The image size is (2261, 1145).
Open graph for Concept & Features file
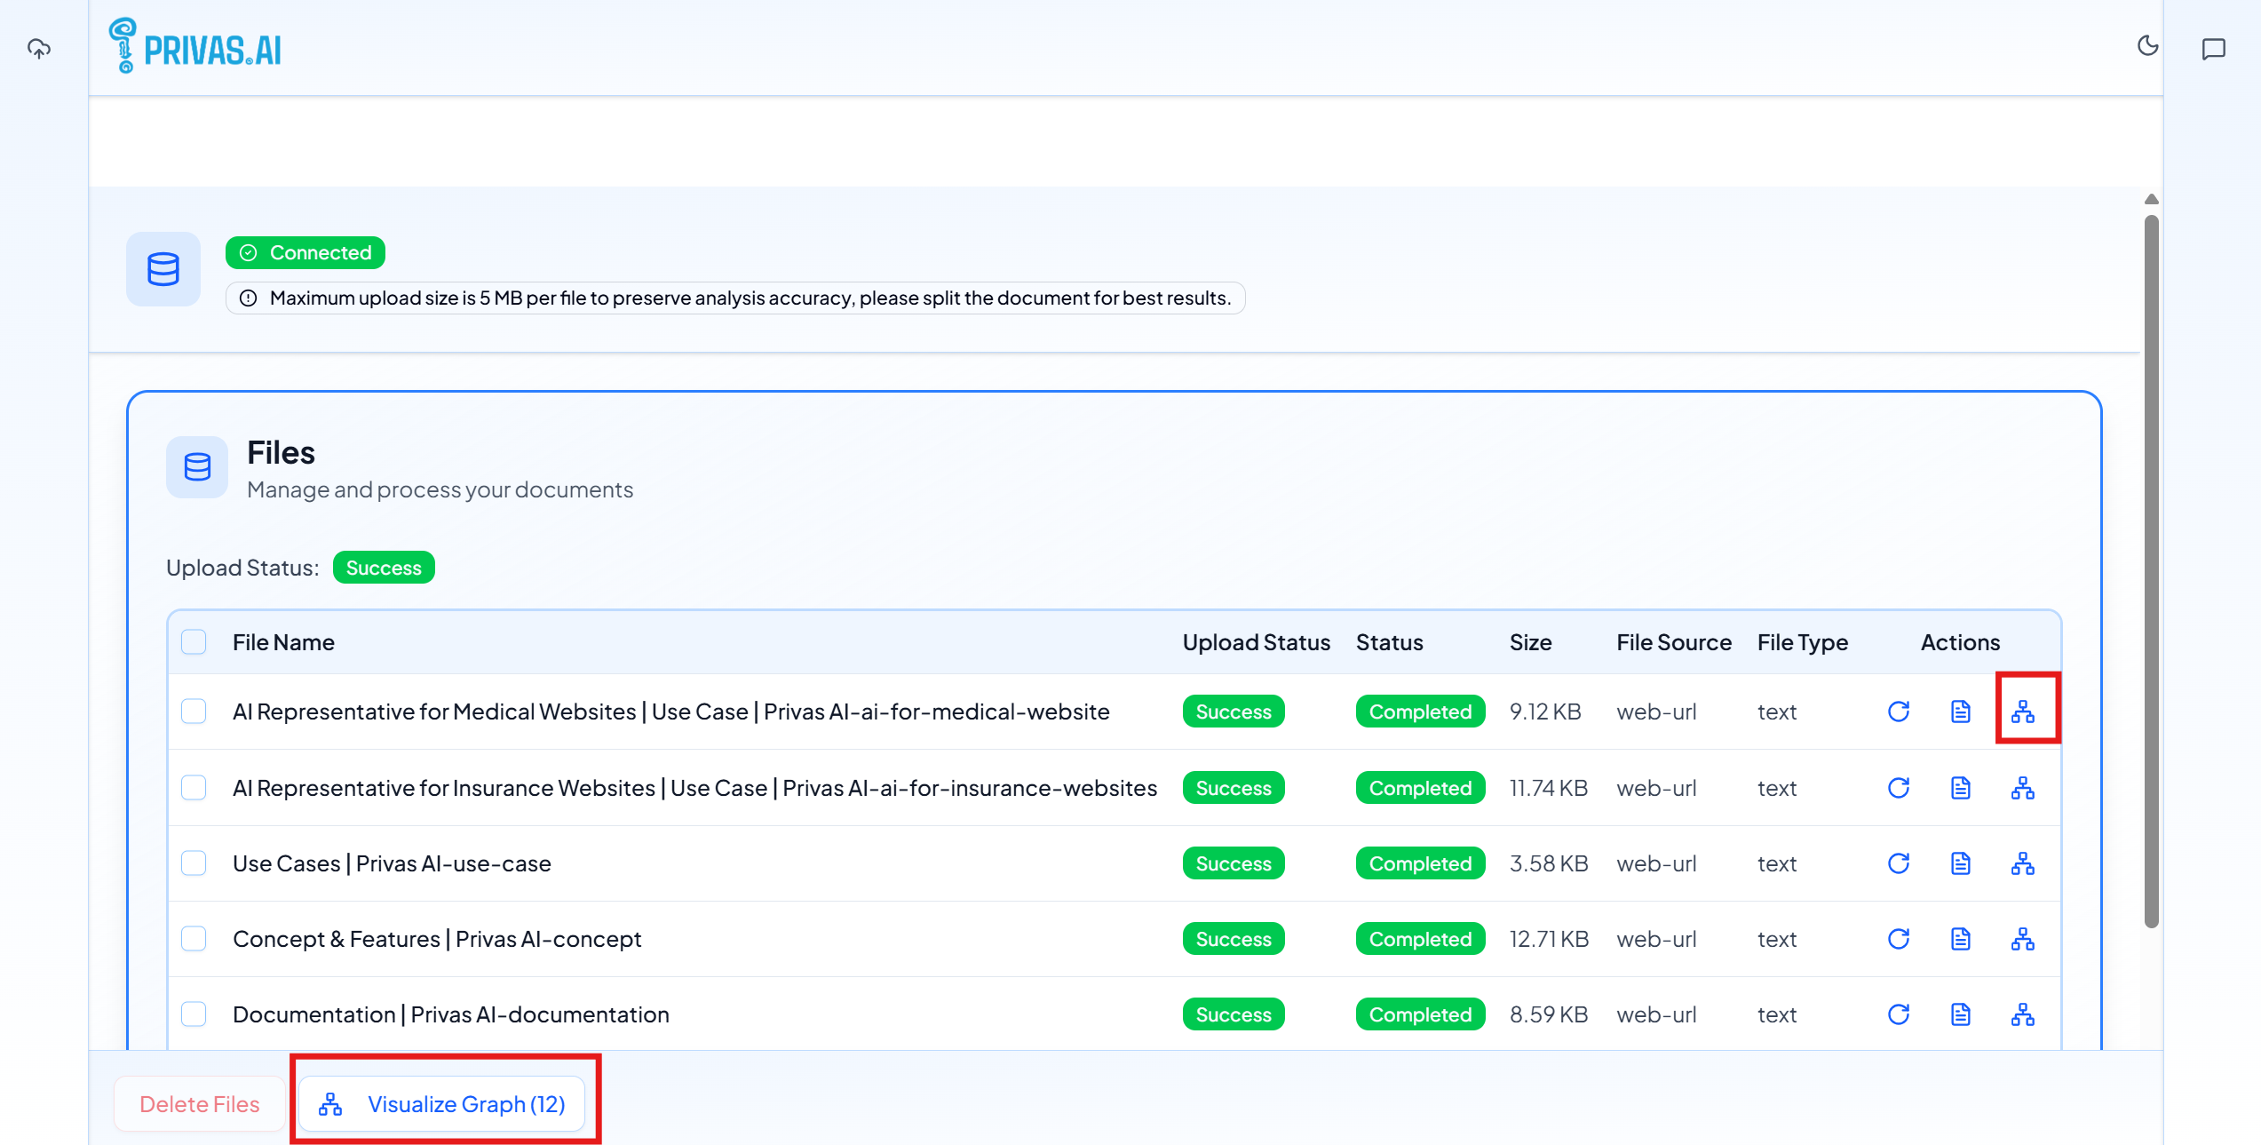2023,939
